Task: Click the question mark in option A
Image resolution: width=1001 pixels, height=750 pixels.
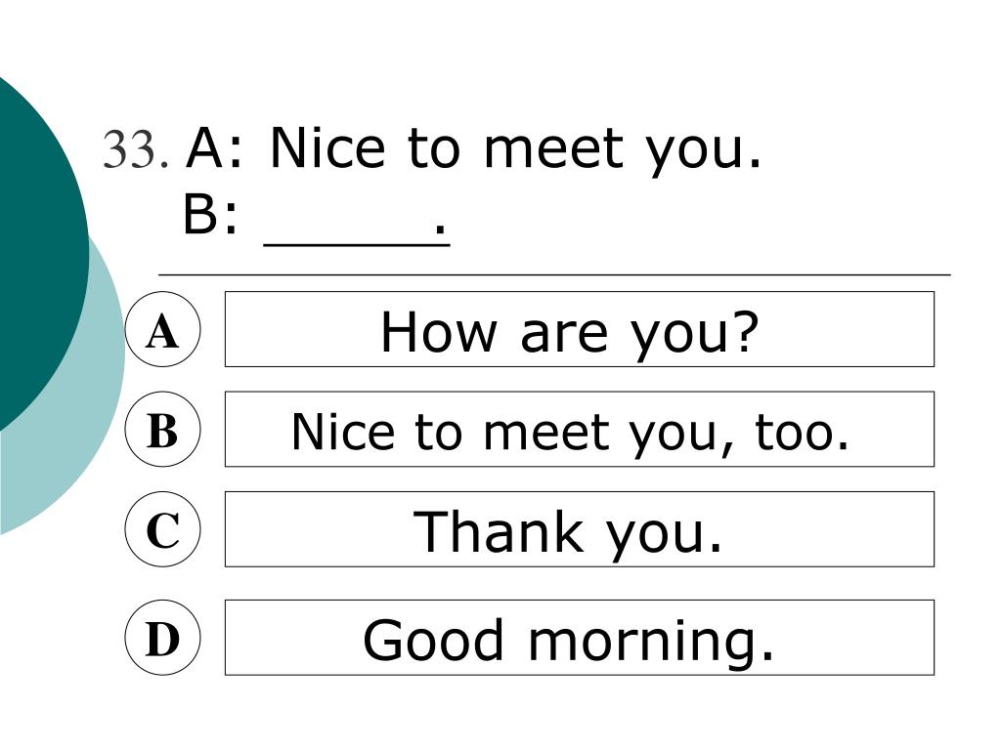Action: point(745,332)
